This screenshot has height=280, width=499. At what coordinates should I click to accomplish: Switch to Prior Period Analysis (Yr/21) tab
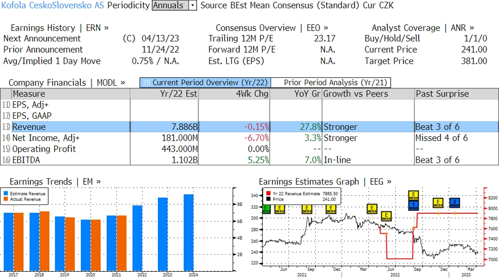331,83
